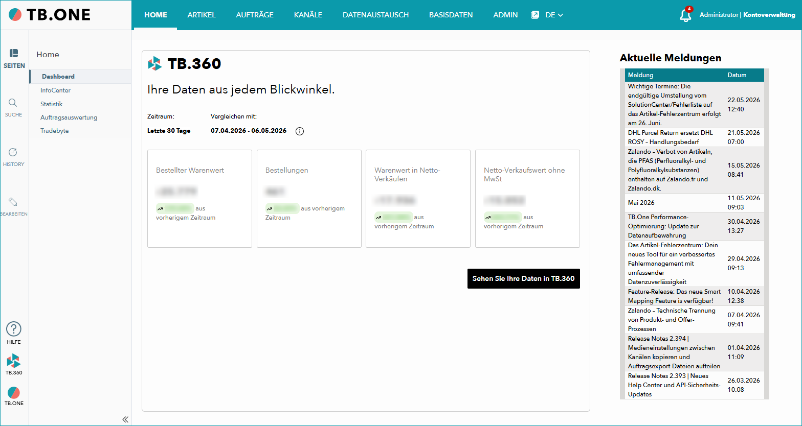The width and height of the screenshot is (802, 426).
Task: Open the BASISDATEN menu
Action: pyautogui.click(x=451, y=15)
